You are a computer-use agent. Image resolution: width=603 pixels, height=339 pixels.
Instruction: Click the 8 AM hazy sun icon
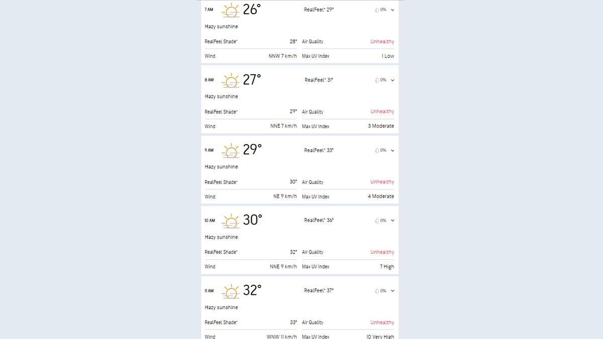231,80
